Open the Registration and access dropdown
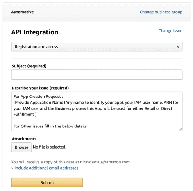193x191 pixels. pyautogui.click(x=97, y=47)
